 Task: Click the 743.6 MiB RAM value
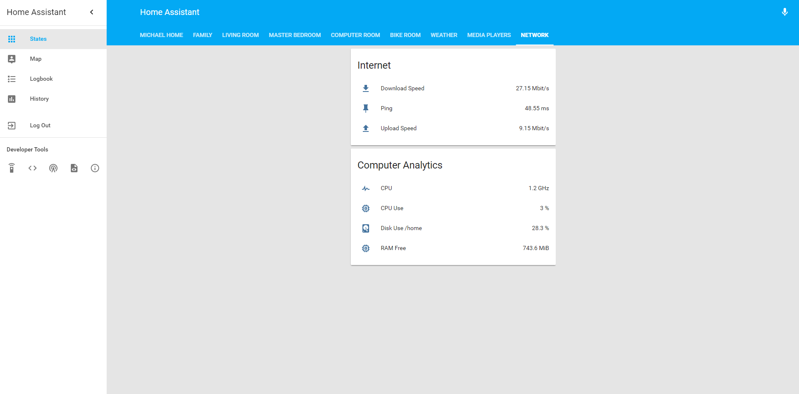click(536, 248)
